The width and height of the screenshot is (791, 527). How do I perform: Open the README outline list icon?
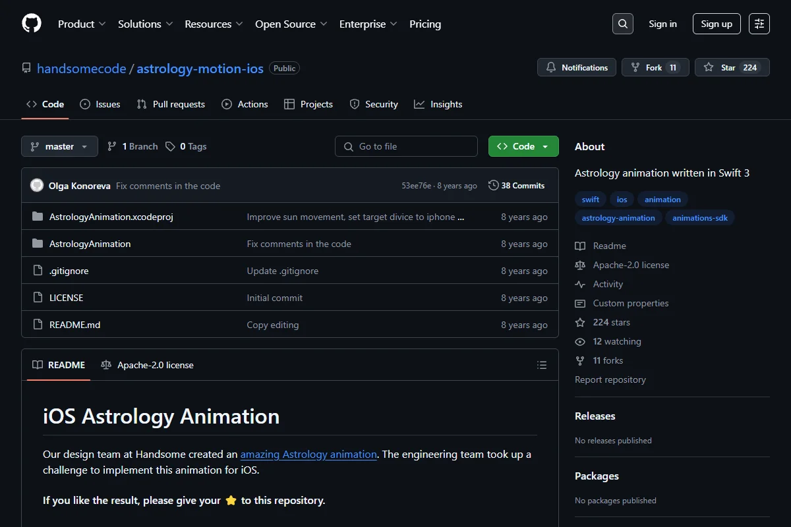coord(542,365)
